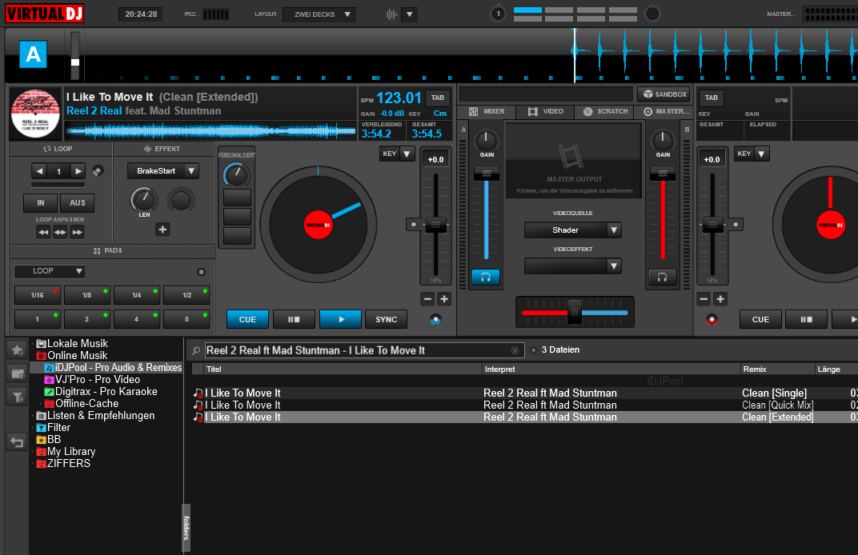
Task: Add another effect slot with plus button
Action: pyautogui.click(x=162, y=230)
